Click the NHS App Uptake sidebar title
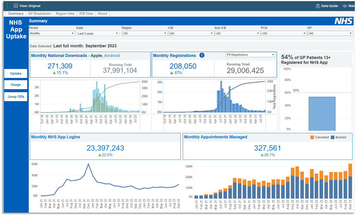Screen dimensions: 356x216 [x=16, y=29]
